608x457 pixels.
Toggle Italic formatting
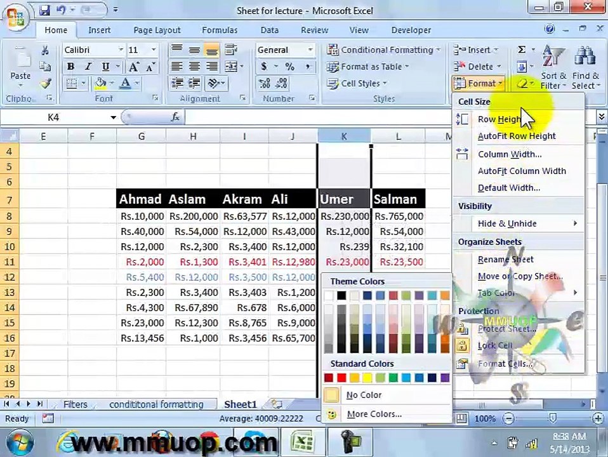(x=88, y=67)
